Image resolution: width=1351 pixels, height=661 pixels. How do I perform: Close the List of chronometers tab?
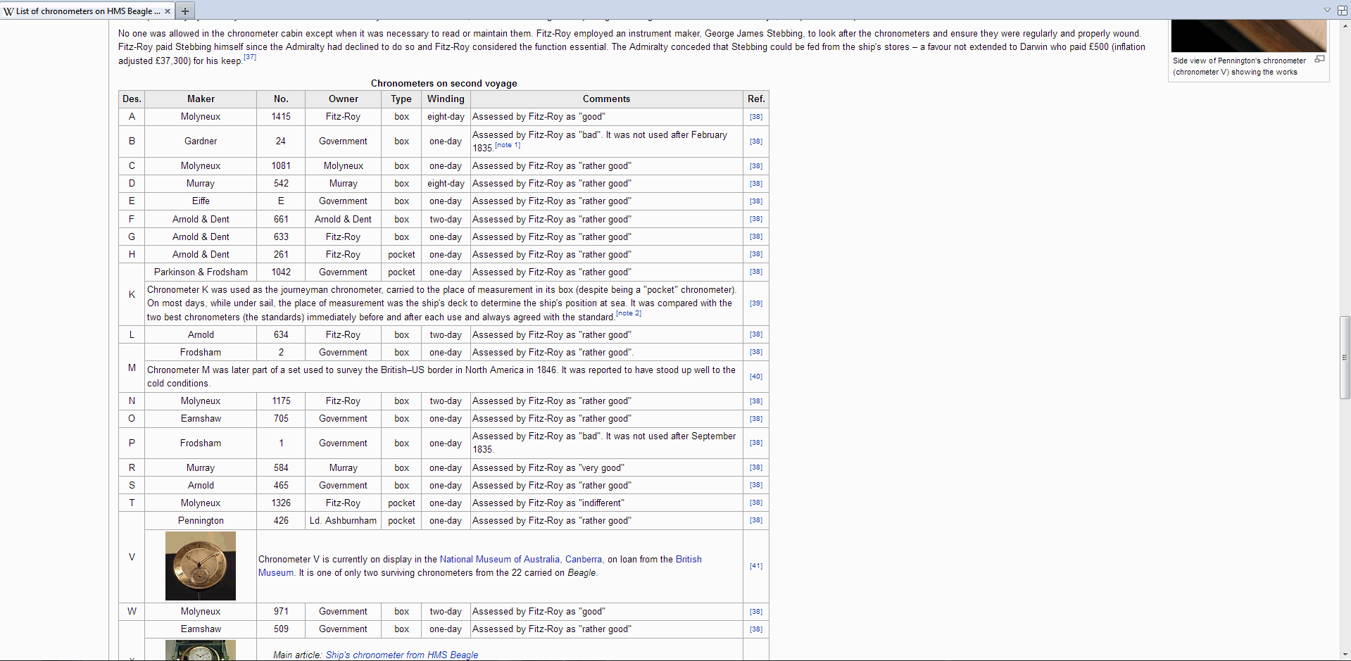tap(168, 11)
